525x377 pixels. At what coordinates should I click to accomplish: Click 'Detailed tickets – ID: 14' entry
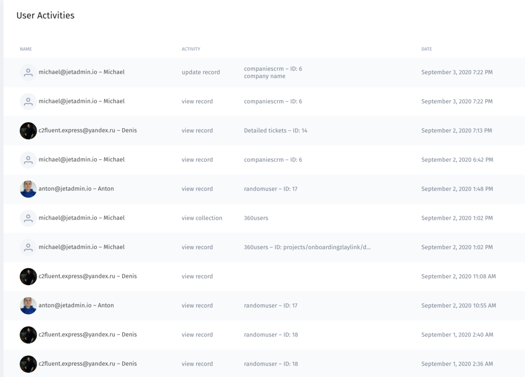click(x=276, y=130)
